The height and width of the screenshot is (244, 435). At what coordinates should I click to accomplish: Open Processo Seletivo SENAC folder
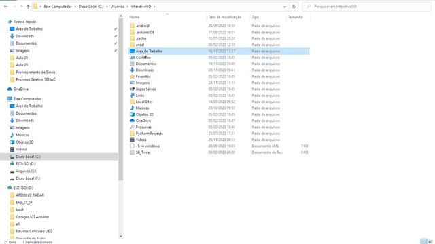[x=35, y=79]
